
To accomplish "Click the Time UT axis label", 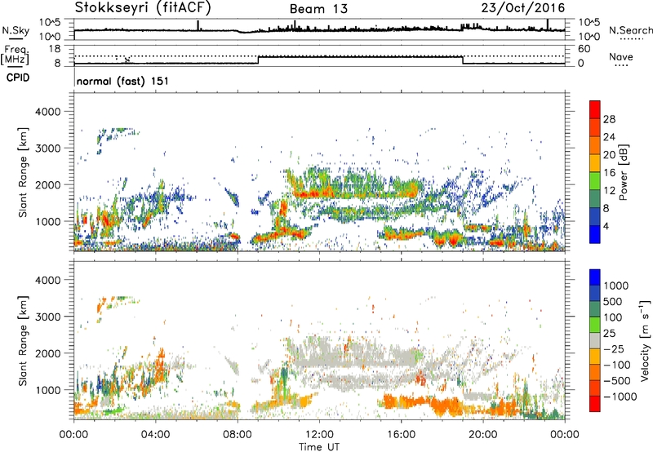I will click(319, 447).
